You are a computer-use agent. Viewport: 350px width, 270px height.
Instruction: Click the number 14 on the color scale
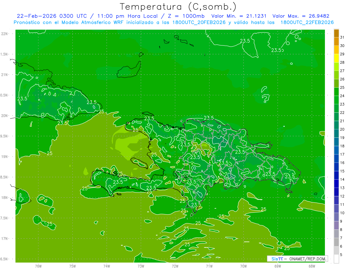[x=342, y=179]
